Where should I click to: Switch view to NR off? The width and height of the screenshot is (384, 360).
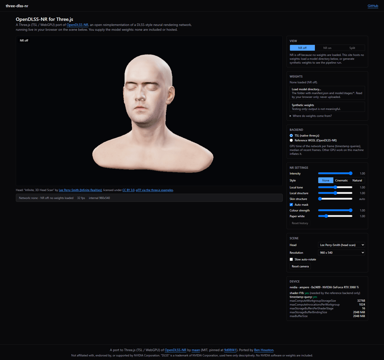coord(302,48)
